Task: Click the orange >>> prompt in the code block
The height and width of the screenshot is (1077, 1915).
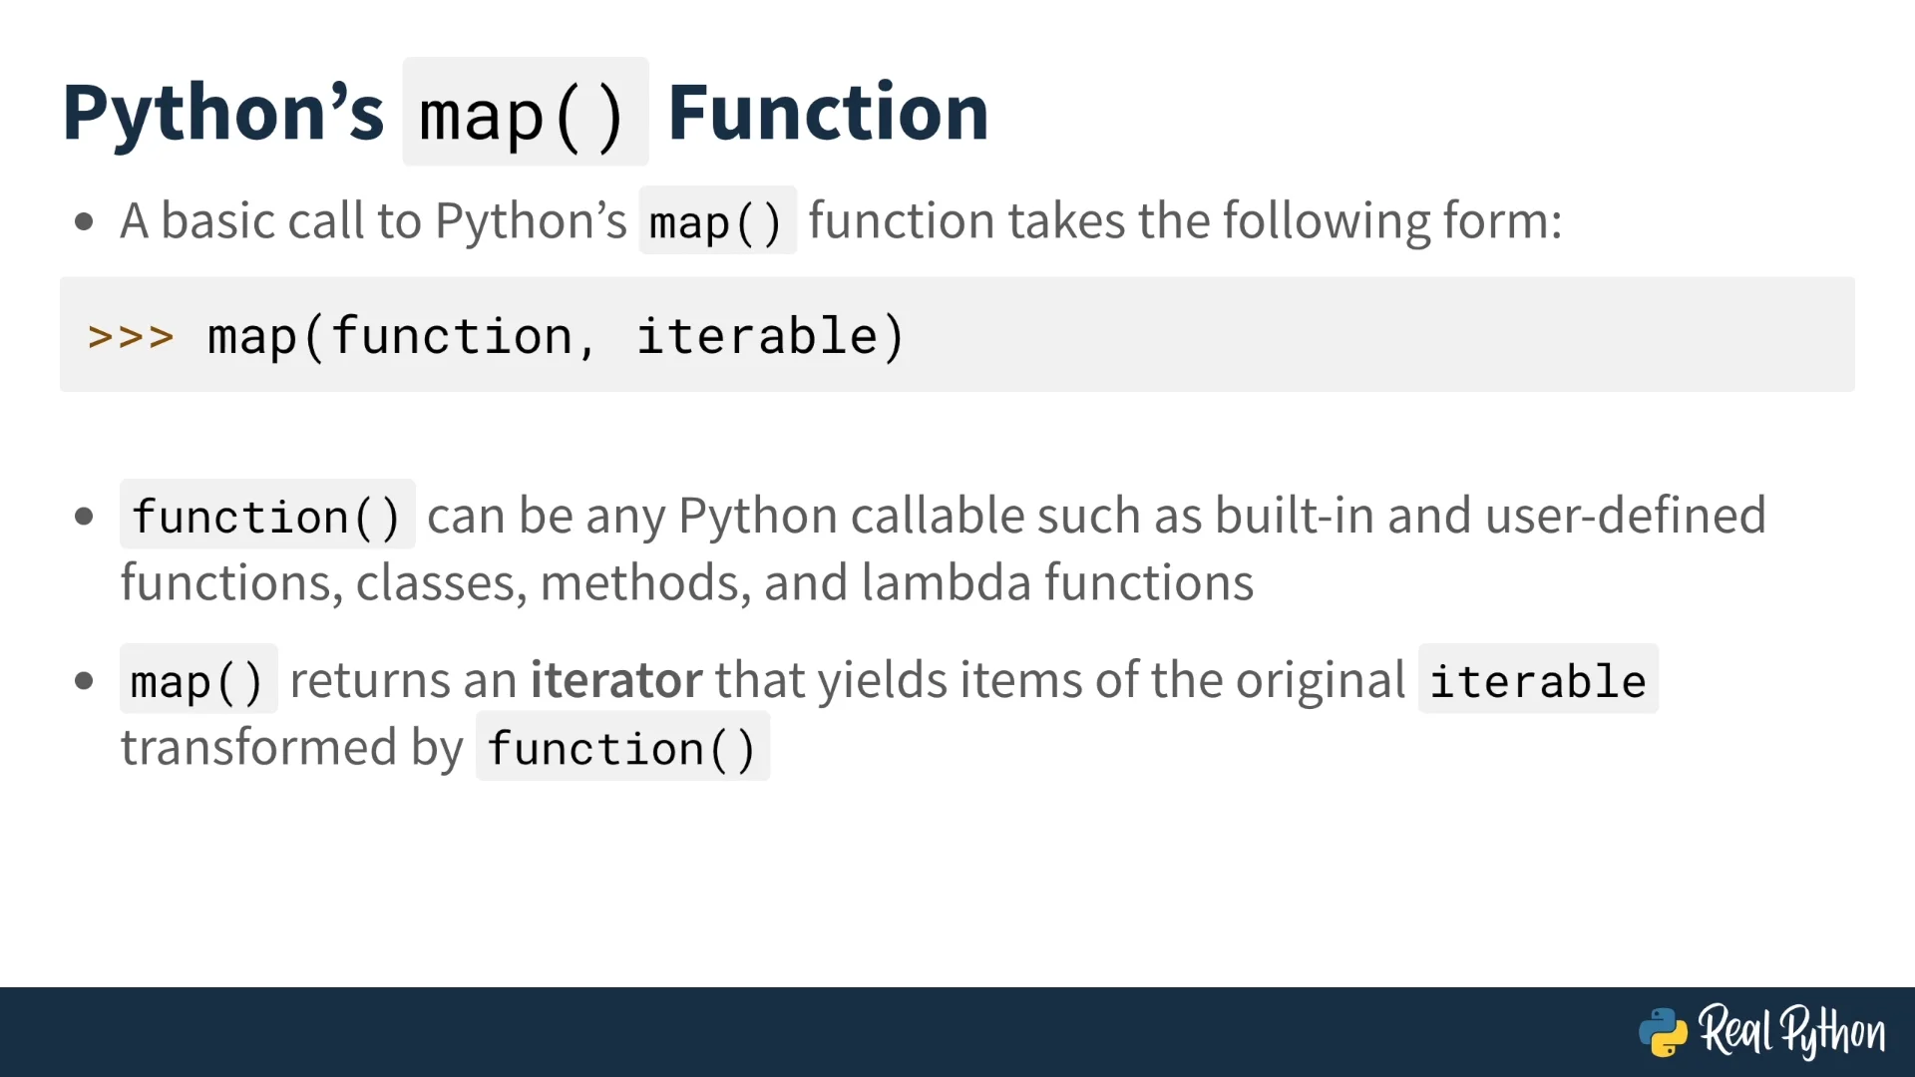Action: click(131, 336)
